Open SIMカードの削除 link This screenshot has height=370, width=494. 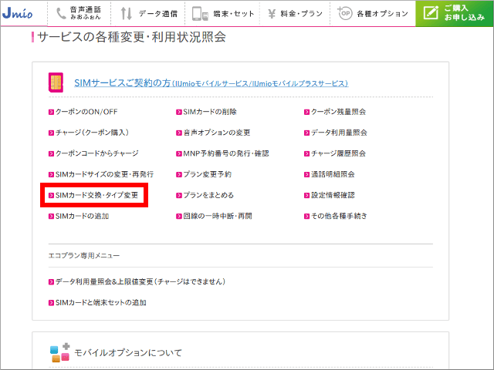point(210,112)
